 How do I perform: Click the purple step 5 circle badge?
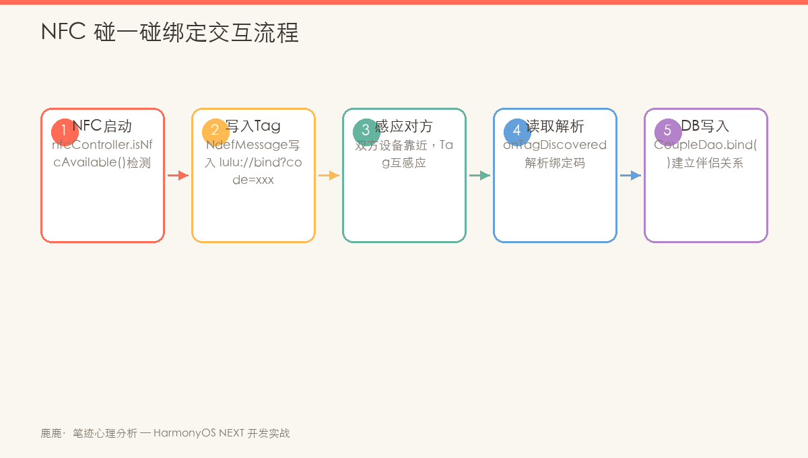(x=668, y=131)
